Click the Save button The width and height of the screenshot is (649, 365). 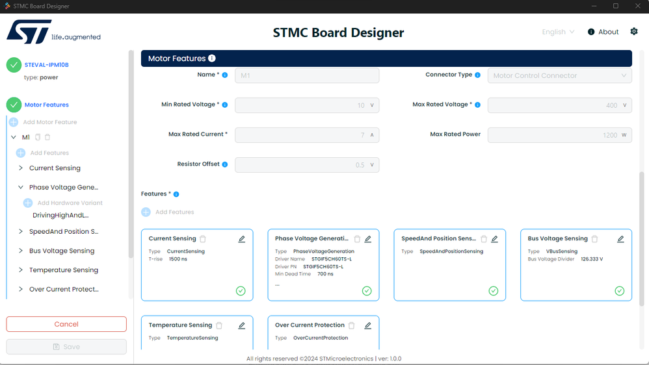(66, 347)
